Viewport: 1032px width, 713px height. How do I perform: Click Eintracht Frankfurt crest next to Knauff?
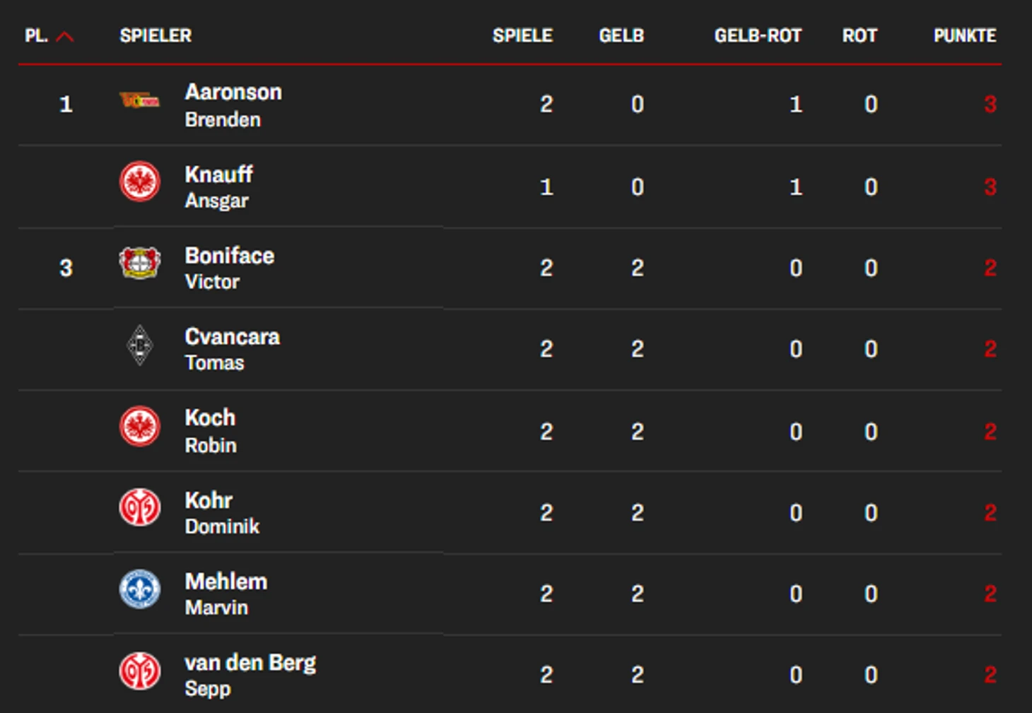pos(139,182)
